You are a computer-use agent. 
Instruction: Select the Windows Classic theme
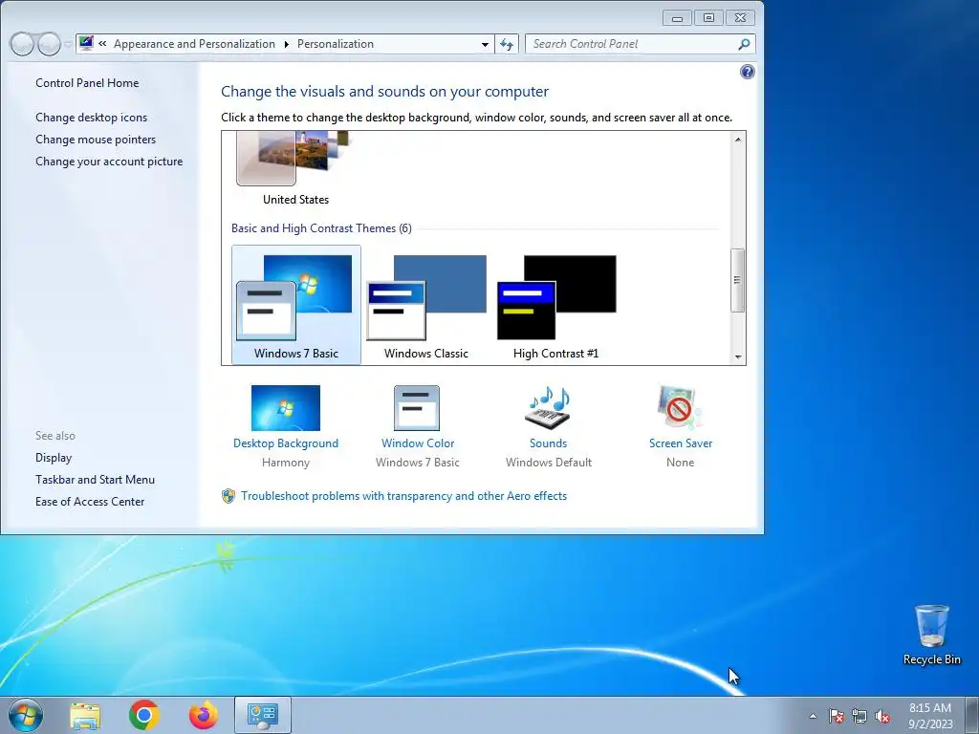[x=425, y=305]
